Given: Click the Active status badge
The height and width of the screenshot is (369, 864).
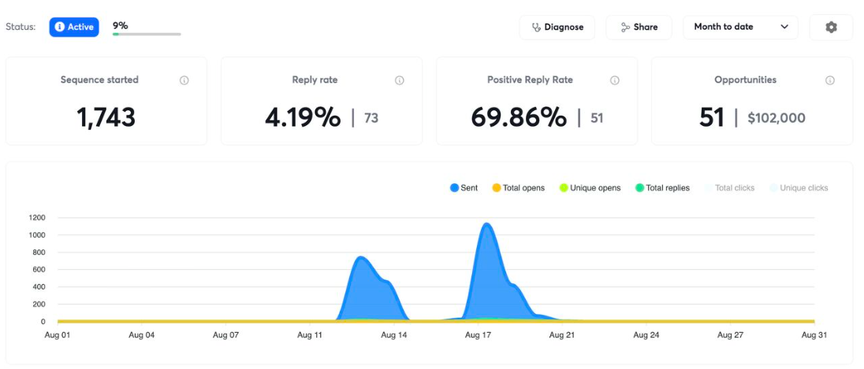Looking at the screenshot, I should [74, 27].
